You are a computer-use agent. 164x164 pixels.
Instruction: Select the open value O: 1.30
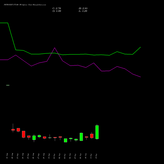click(57, 11)
